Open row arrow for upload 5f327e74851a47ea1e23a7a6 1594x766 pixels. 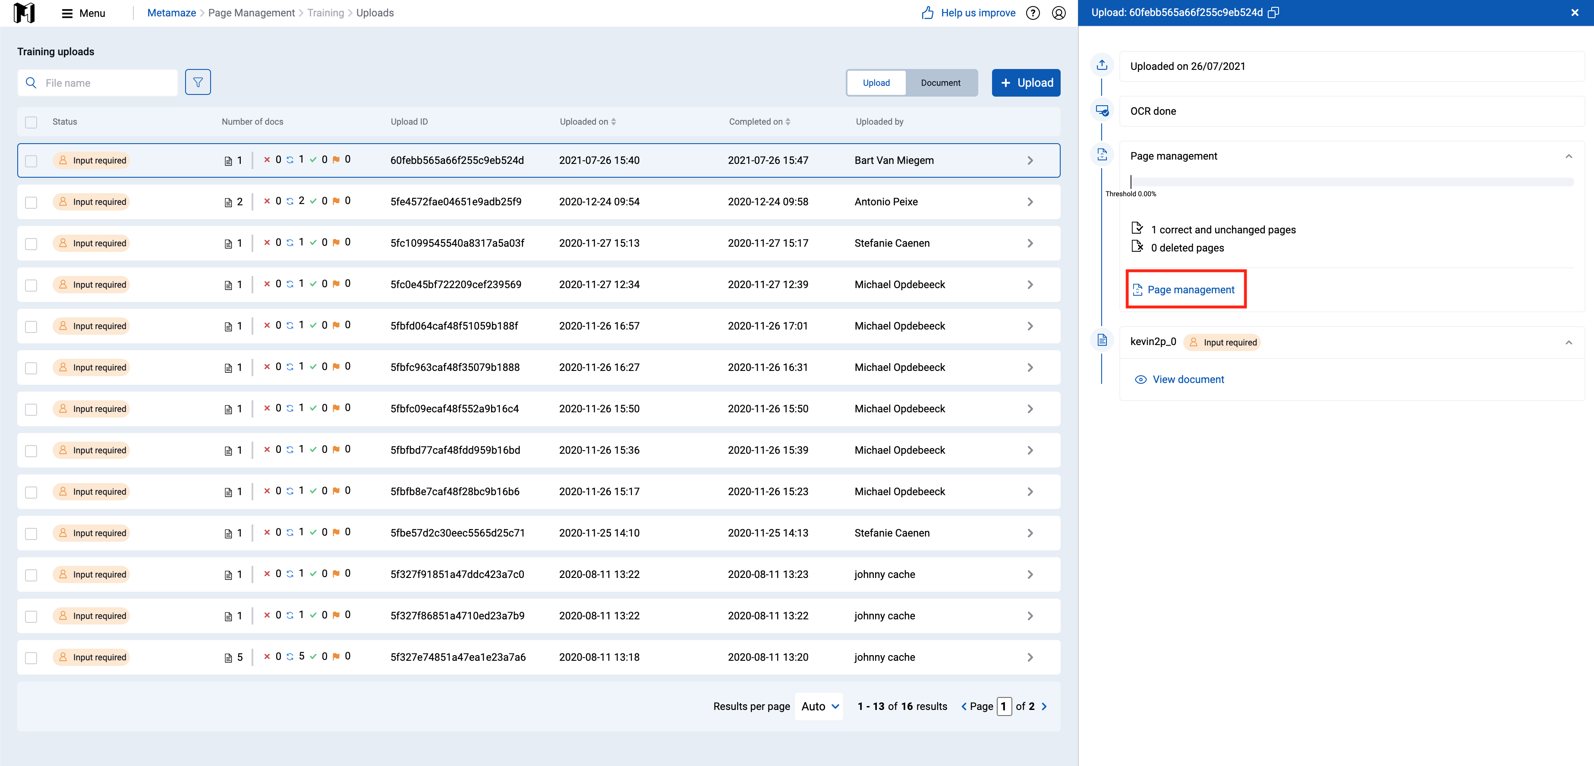[x=1030, y=657]
